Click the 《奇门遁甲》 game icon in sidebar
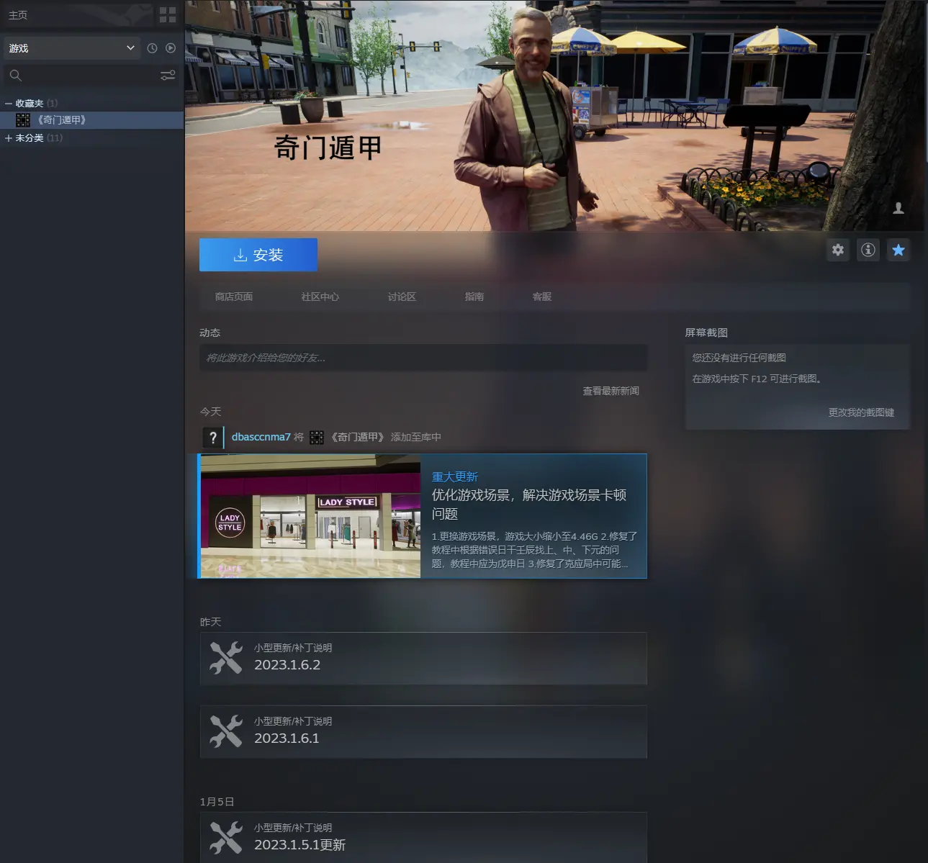The width and height of the screenshot is (928, 863). [x=23, y=119]
